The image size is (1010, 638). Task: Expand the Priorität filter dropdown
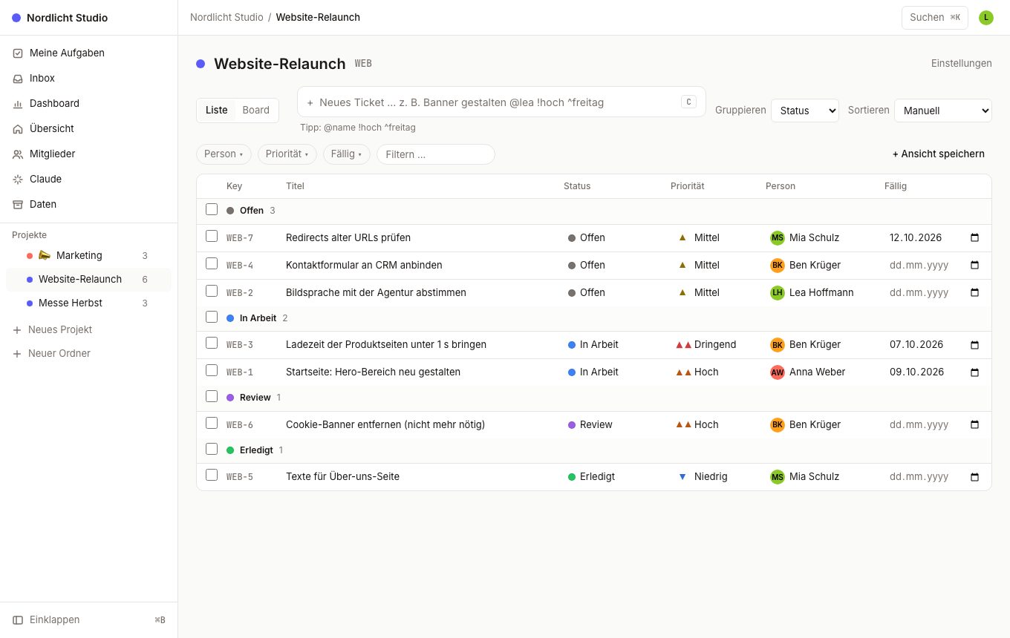coord(287,154)
